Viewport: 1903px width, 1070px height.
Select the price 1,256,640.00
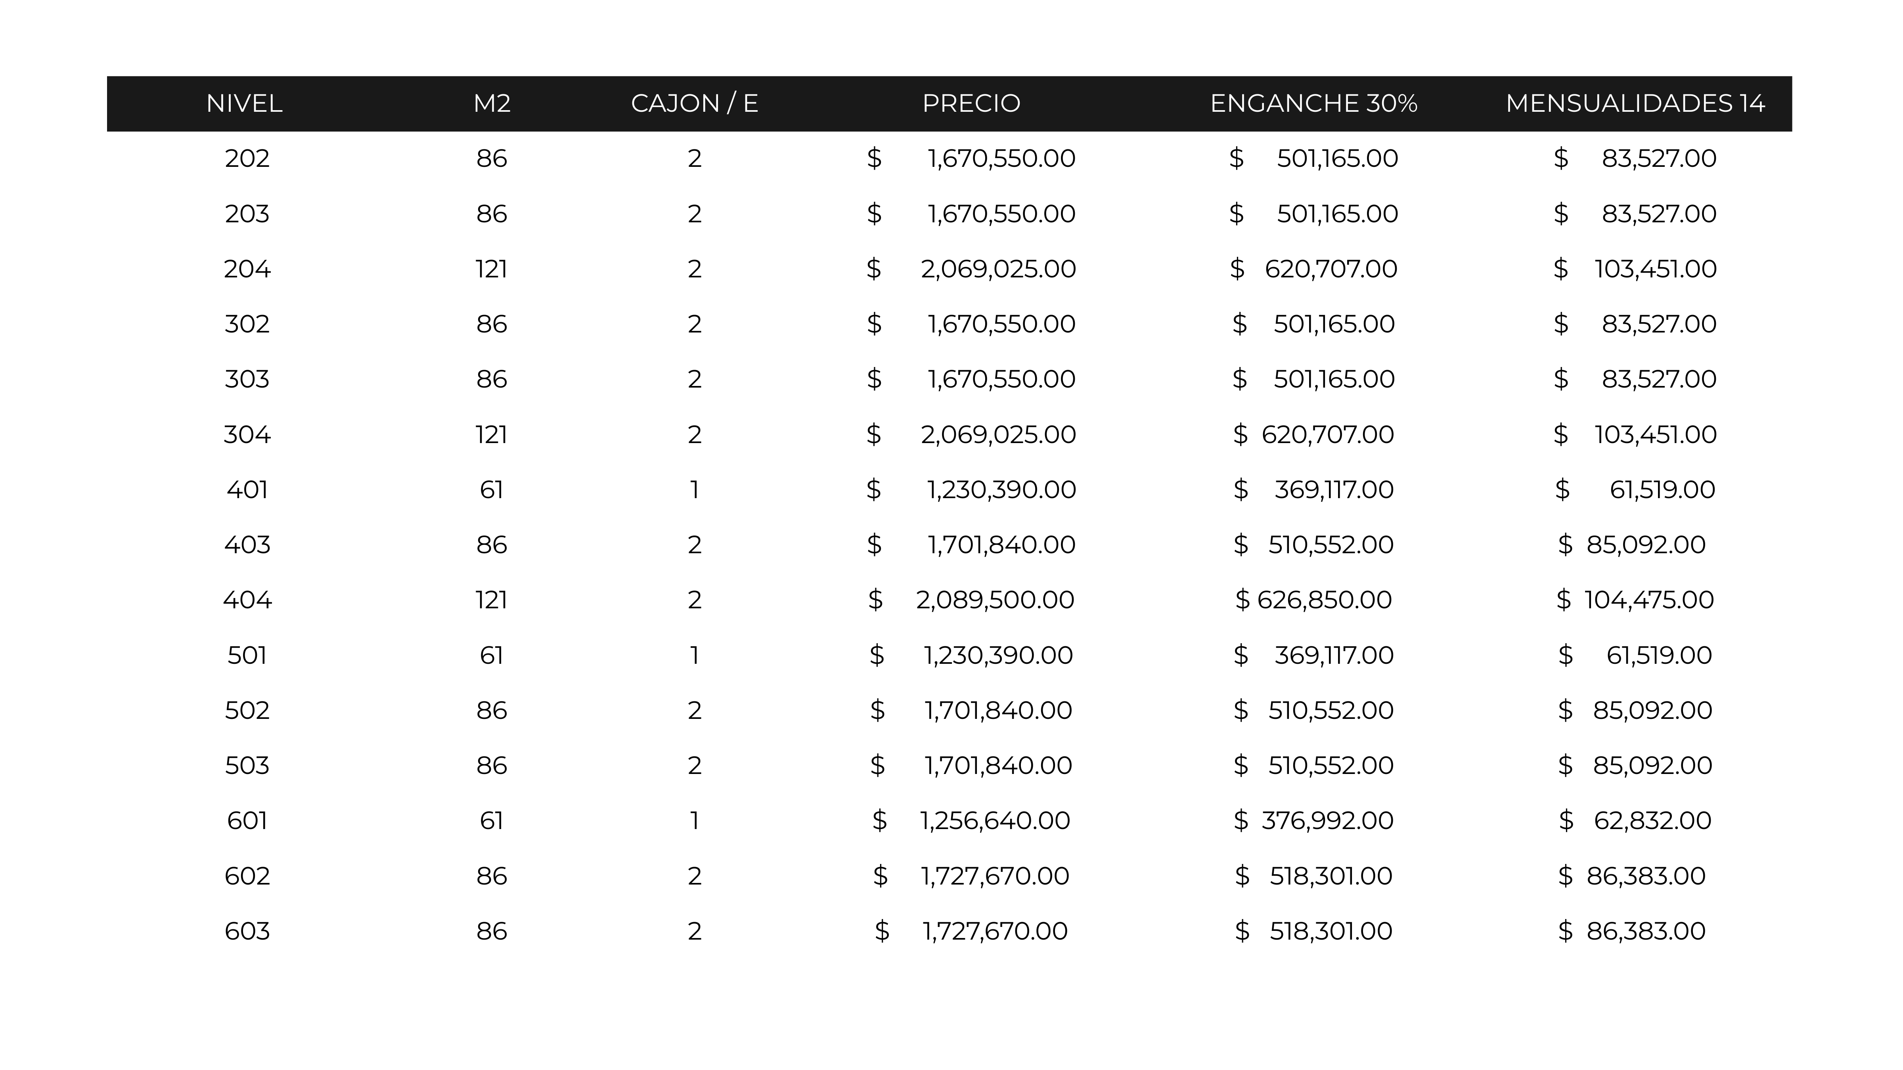(995, 820)
